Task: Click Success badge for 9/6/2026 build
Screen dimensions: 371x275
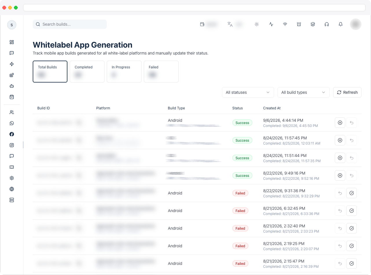Action: 242,123
